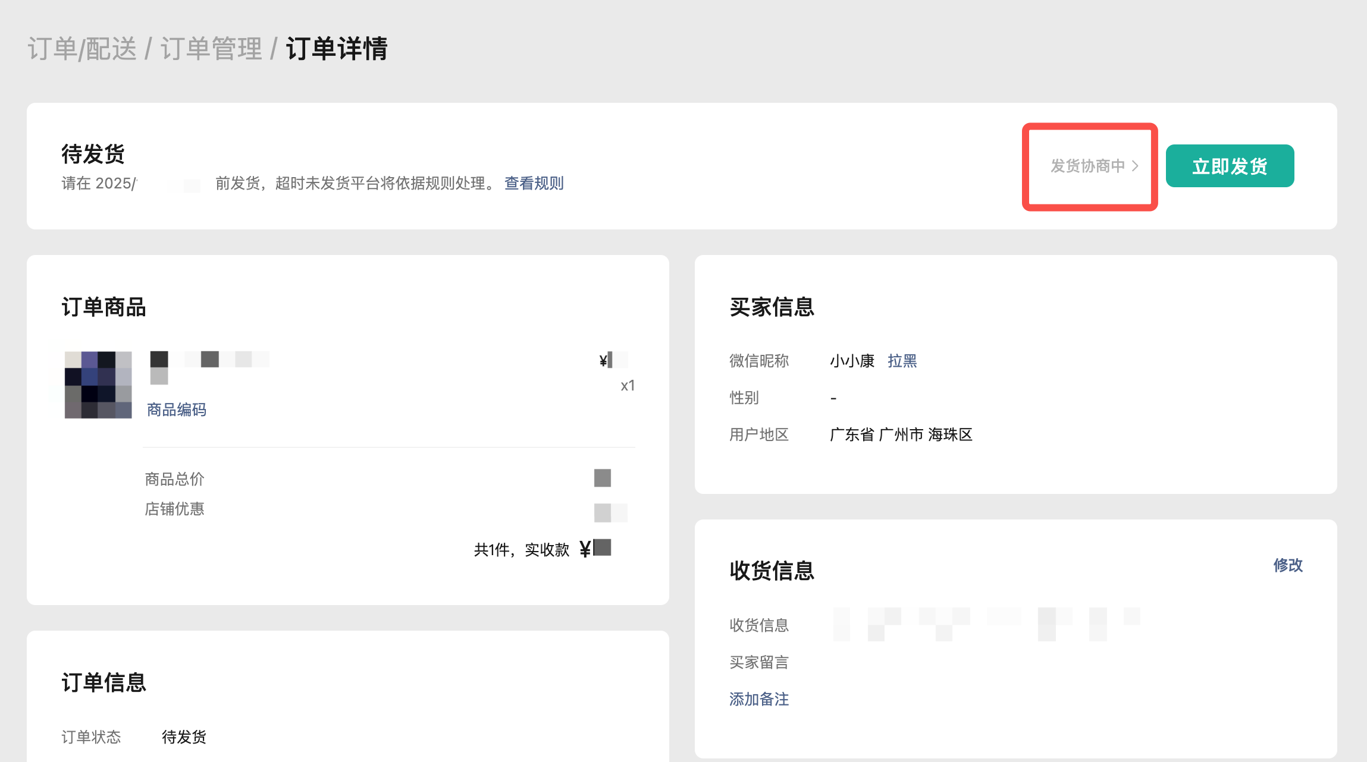Select the 订单详情 breadcrumb title
This screenshot has width=1367, height=762.
pos(337,49)
